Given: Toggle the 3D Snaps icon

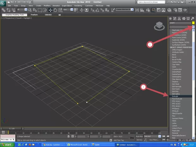Looking at the screenshot, I should [x=93, y=10].
